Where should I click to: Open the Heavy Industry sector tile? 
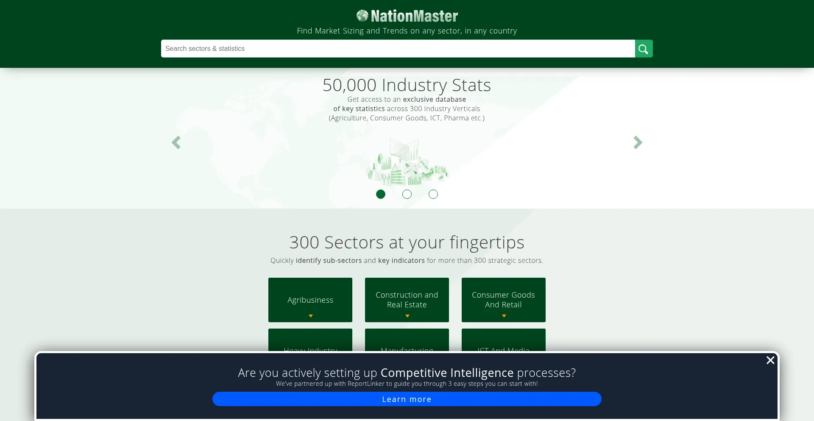(310, 341)
